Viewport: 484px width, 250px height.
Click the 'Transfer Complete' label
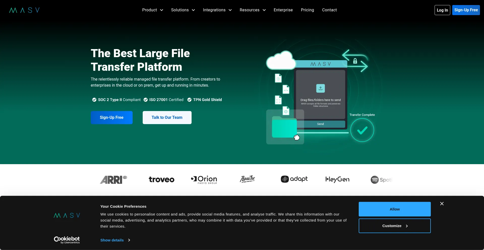[x=362, y=115]
